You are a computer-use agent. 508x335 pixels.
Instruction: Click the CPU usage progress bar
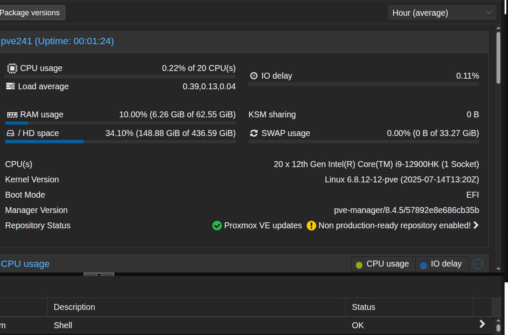[120, 77]
